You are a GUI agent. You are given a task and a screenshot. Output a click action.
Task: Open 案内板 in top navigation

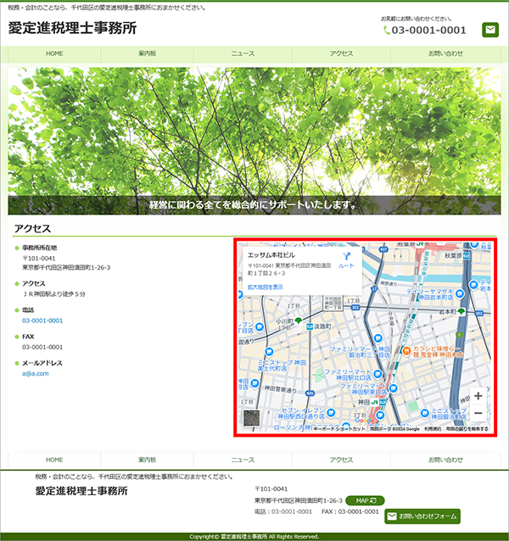coord(148,53)
